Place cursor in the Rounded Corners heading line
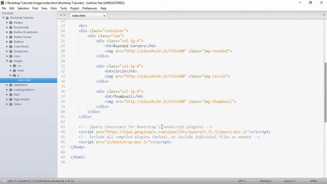This screenshot has width=327, height=184. pos(130,46)
